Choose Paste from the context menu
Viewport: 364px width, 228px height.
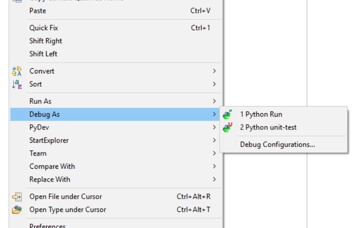(x=115, y=11)
